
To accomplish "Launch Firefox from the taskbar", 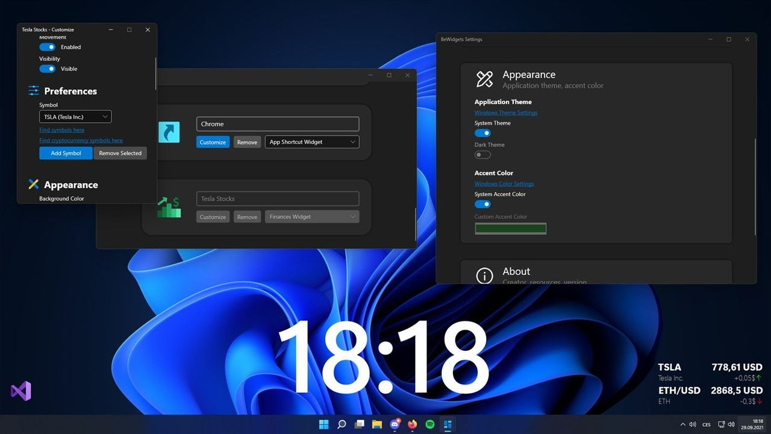I will [413, 424].
